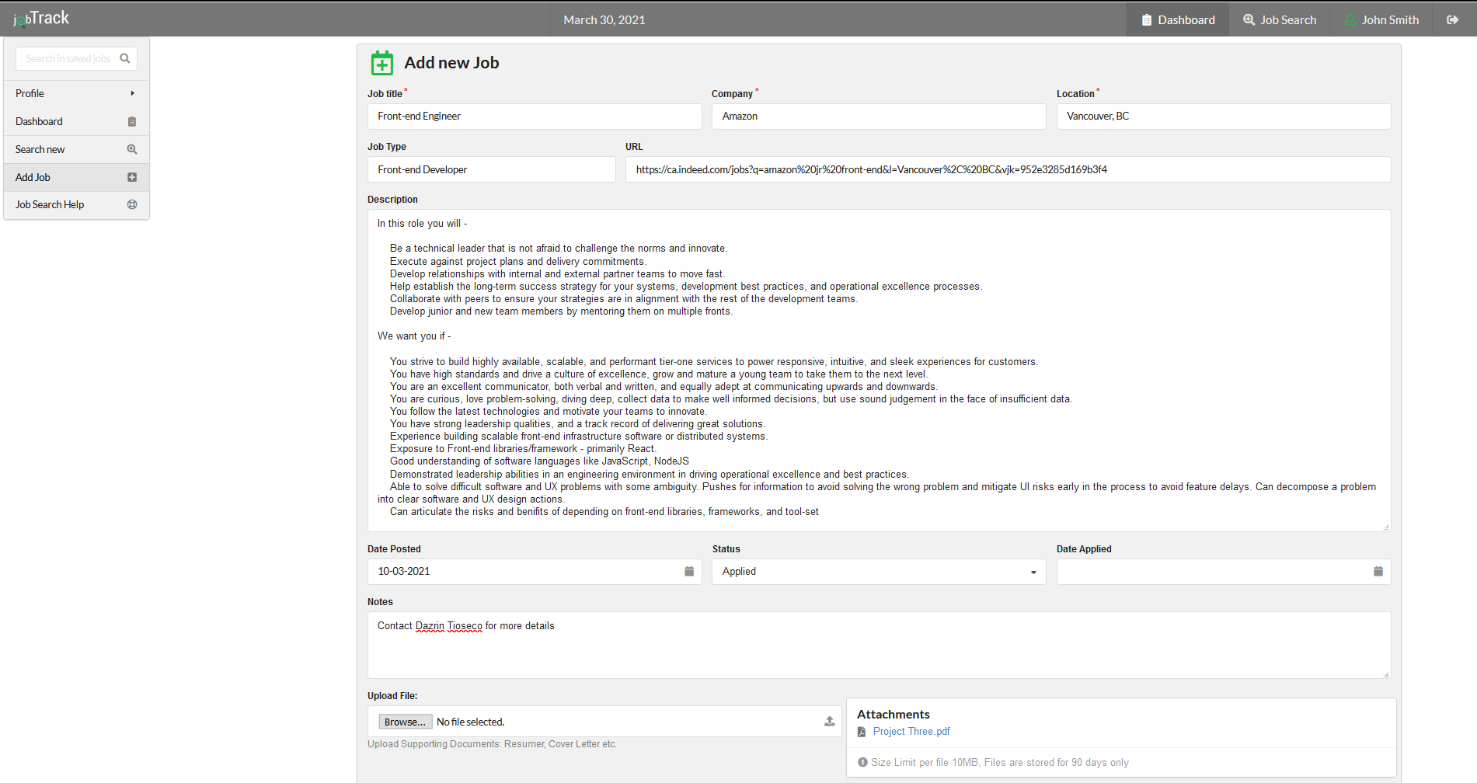The width and height of the screenshot is (1477, 783).
Task: Open the Project Three.pdf attachment
Action: click(x=911, y=732)
